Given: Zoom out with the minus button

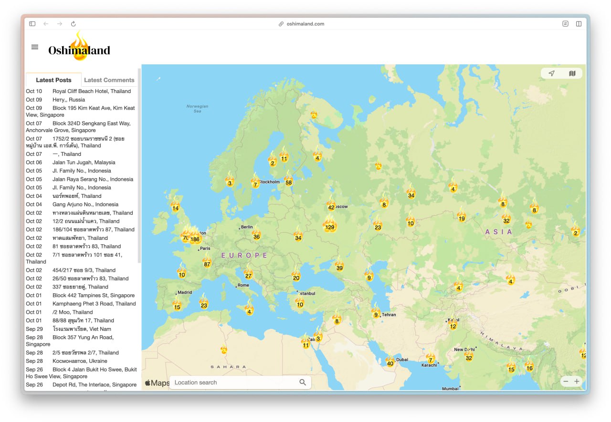Looking at the screenshot, I should pyautogui.click(x=566, y=381).
